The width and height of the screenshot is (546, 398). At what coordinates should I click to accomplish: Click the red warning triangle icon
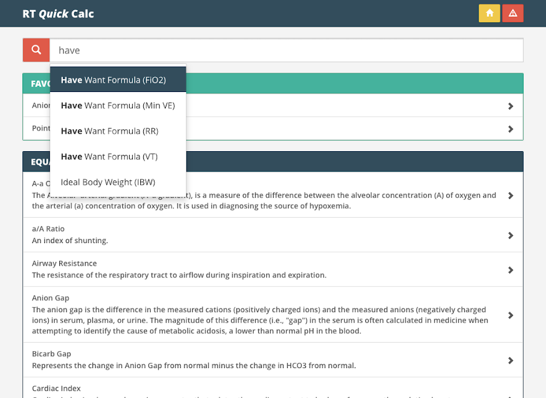point(512,13)
